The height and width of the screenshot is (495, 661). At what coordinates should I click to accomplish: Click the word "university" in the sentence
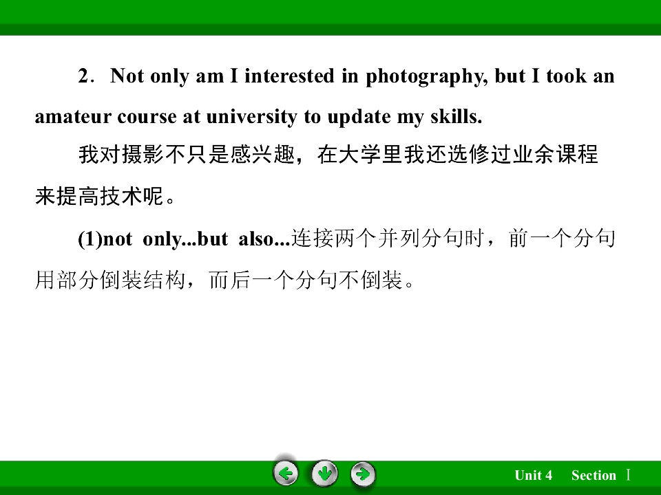point(252,117)
